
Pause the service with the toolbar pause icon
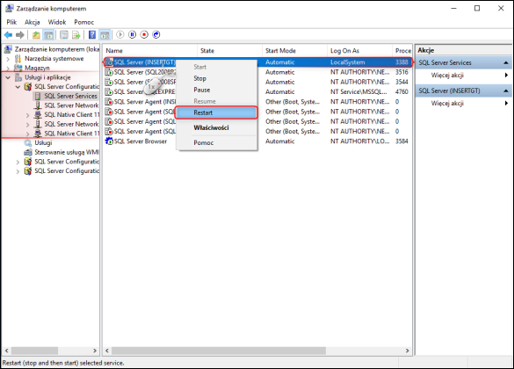(132, 34)
